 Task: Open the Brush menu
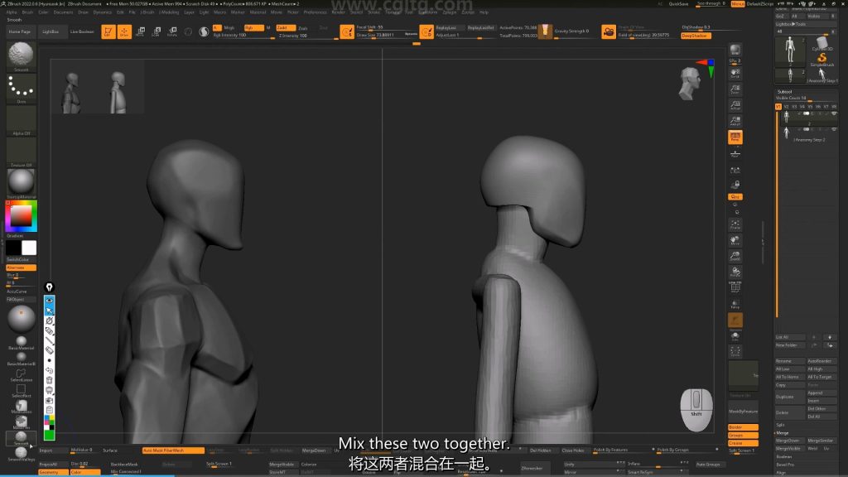point(27,12)
